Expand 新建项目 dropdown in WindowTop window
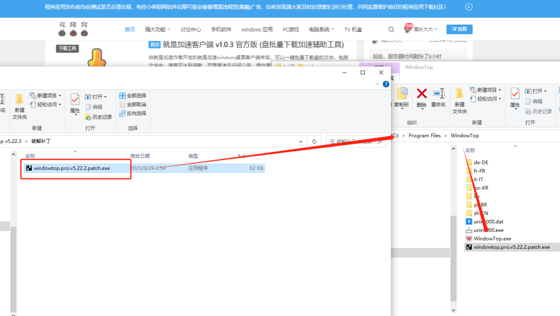This screenshot has height=316, width=560. pyautogui.click(x=500, y=90)
